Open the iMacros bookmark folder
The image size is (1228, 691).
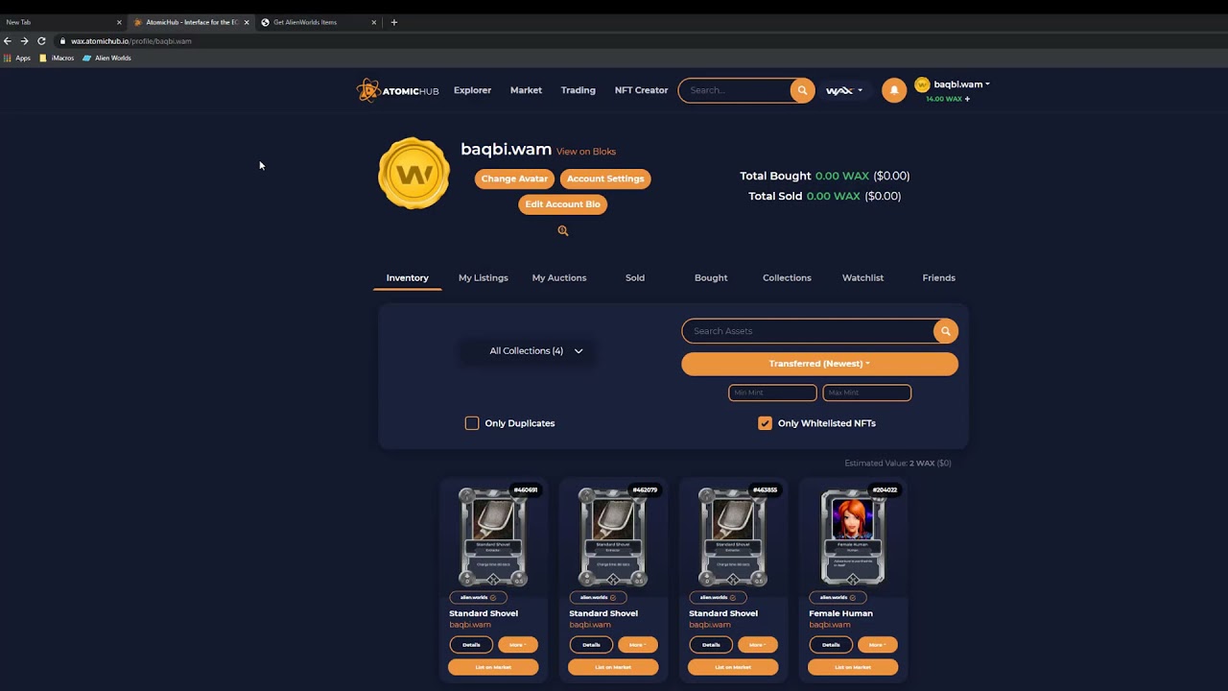tap(58, 58)
